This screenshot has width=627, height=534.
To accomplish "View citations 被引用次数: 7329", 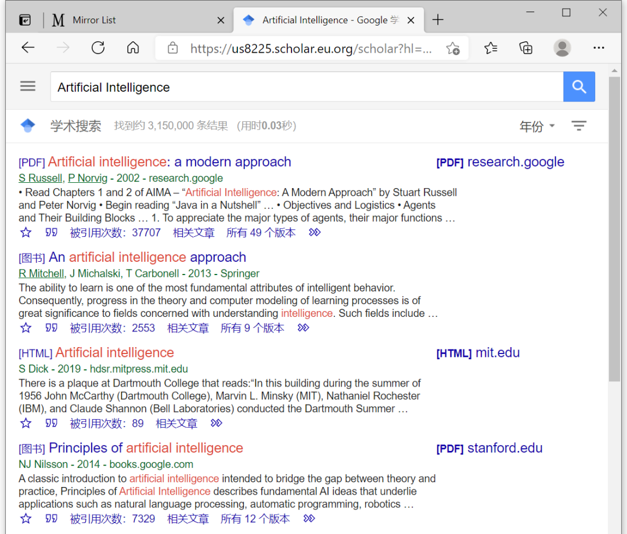I will point(113,519).
